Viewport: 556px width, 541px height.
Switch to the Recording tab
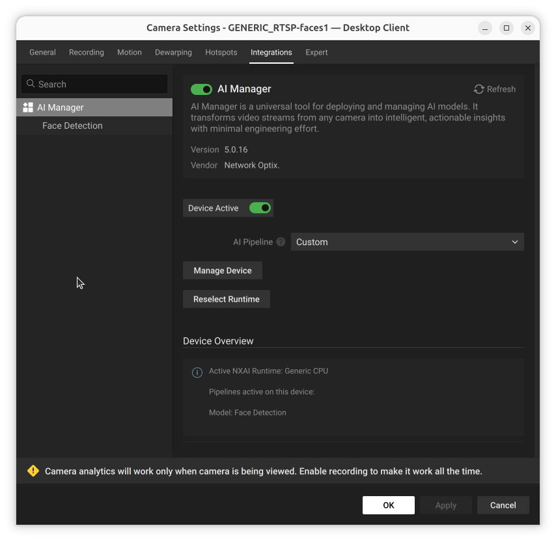87,53
